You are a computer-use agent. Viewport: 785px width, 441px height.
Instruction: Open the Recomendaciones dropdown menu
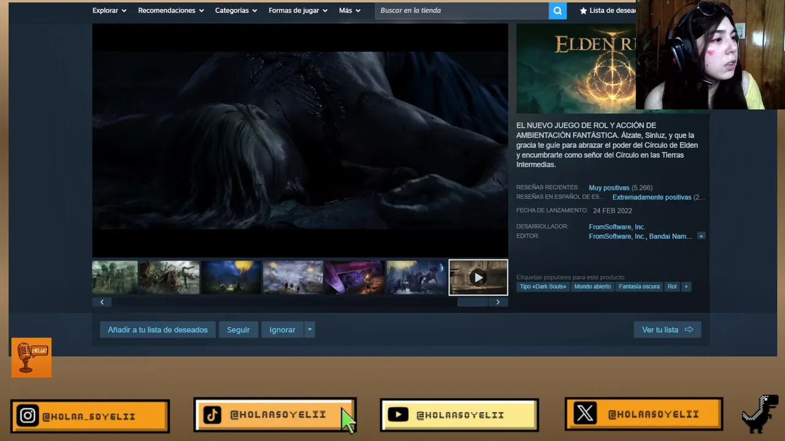170,10
